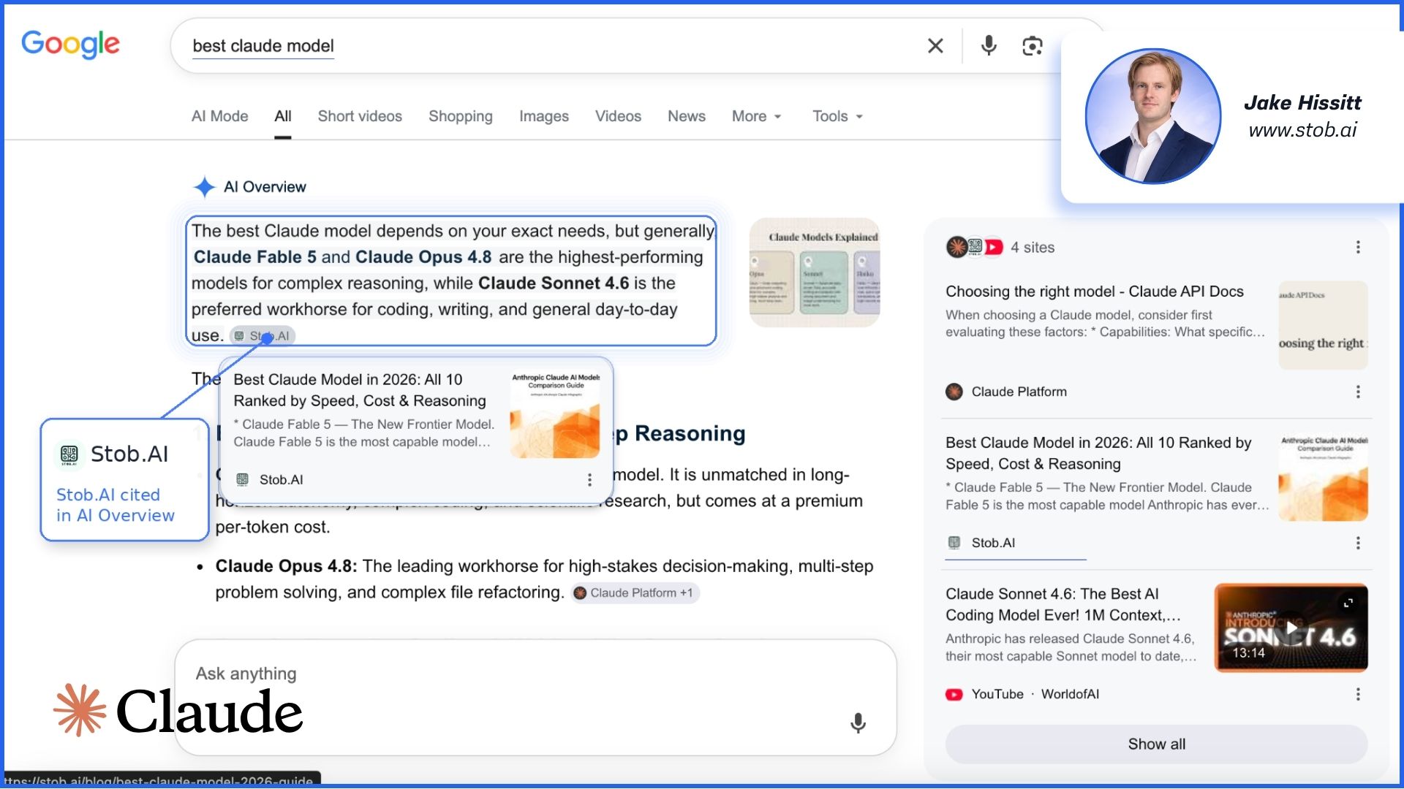Select the All results tab

click(283, 116)
